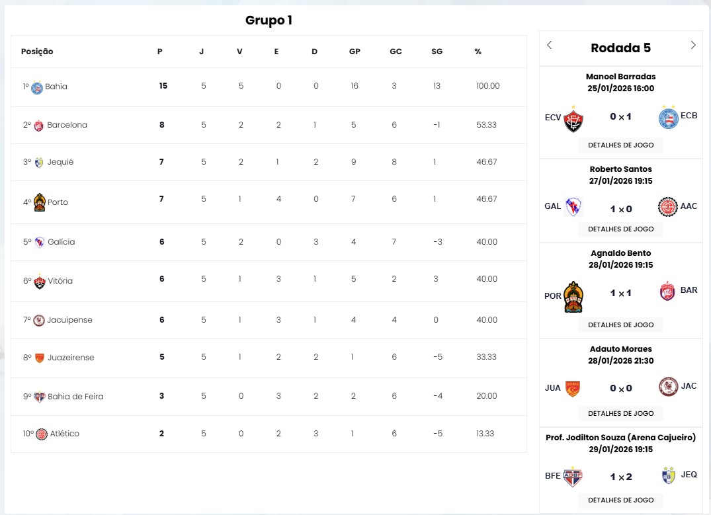Click the Posição column header

(x=37, y=52)
